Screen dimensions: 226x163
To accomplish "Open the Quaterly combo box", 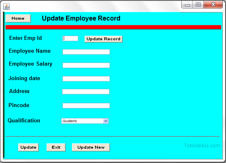I will pyautogui.click(x=85, y=121).
